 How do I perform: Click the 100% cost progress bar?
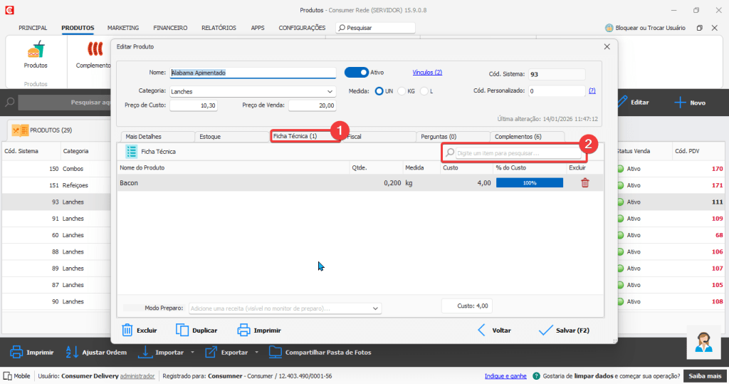[x=529, y=183]
